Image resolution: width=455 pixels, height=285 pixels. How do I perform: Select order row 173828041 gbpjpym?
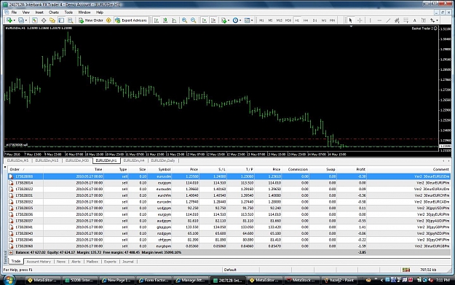229,227
